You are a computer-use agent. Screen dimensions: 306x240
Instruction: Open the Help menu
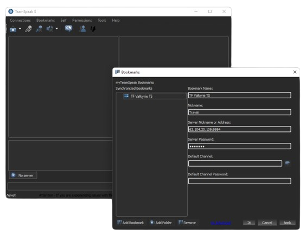(116, 20)
